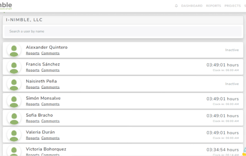This screenshot has width=246, height=156.
Task: Open Victoria Bohorquez's avatar icon
Action: [14, 151]
